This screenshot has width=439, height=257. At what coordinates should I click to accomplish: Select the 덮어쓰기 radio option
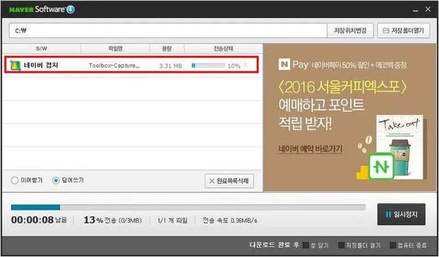click(56, 180)
